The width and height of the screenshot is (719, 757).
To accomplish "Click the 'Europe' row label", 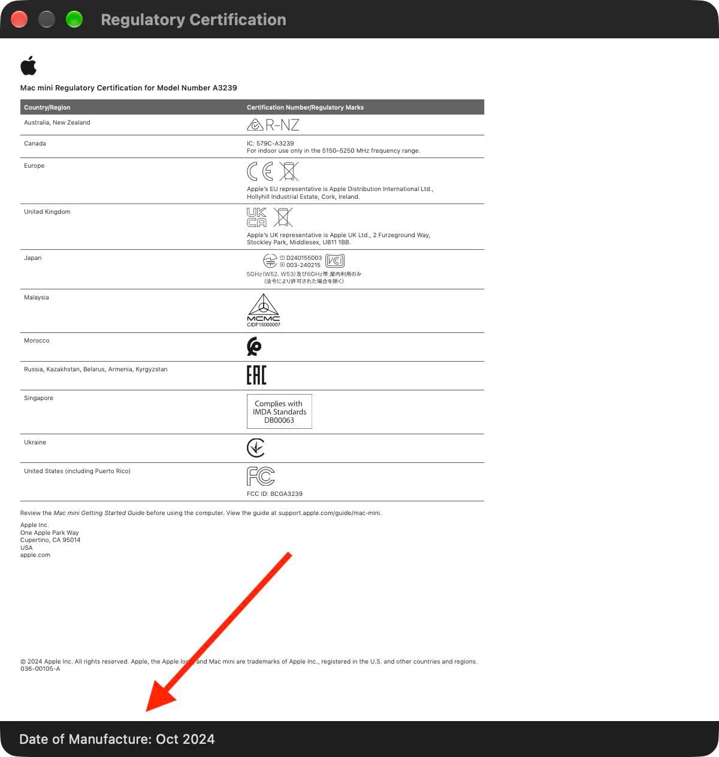I will click(x=34, y=166).
